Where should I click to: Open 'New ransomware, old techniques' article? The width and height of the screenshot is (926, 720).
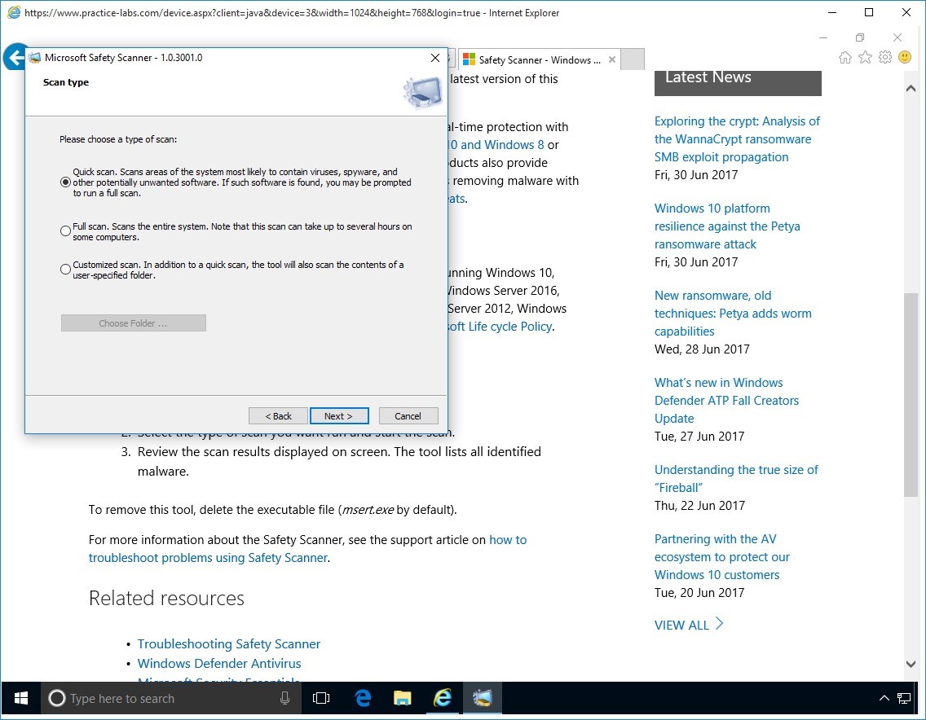coord(733,314)
